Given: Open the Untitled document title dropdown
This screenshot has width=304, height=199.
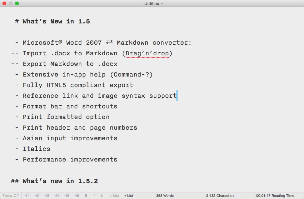Looking at the screenshot, I should pyautogui.click(x=154, y=3).
